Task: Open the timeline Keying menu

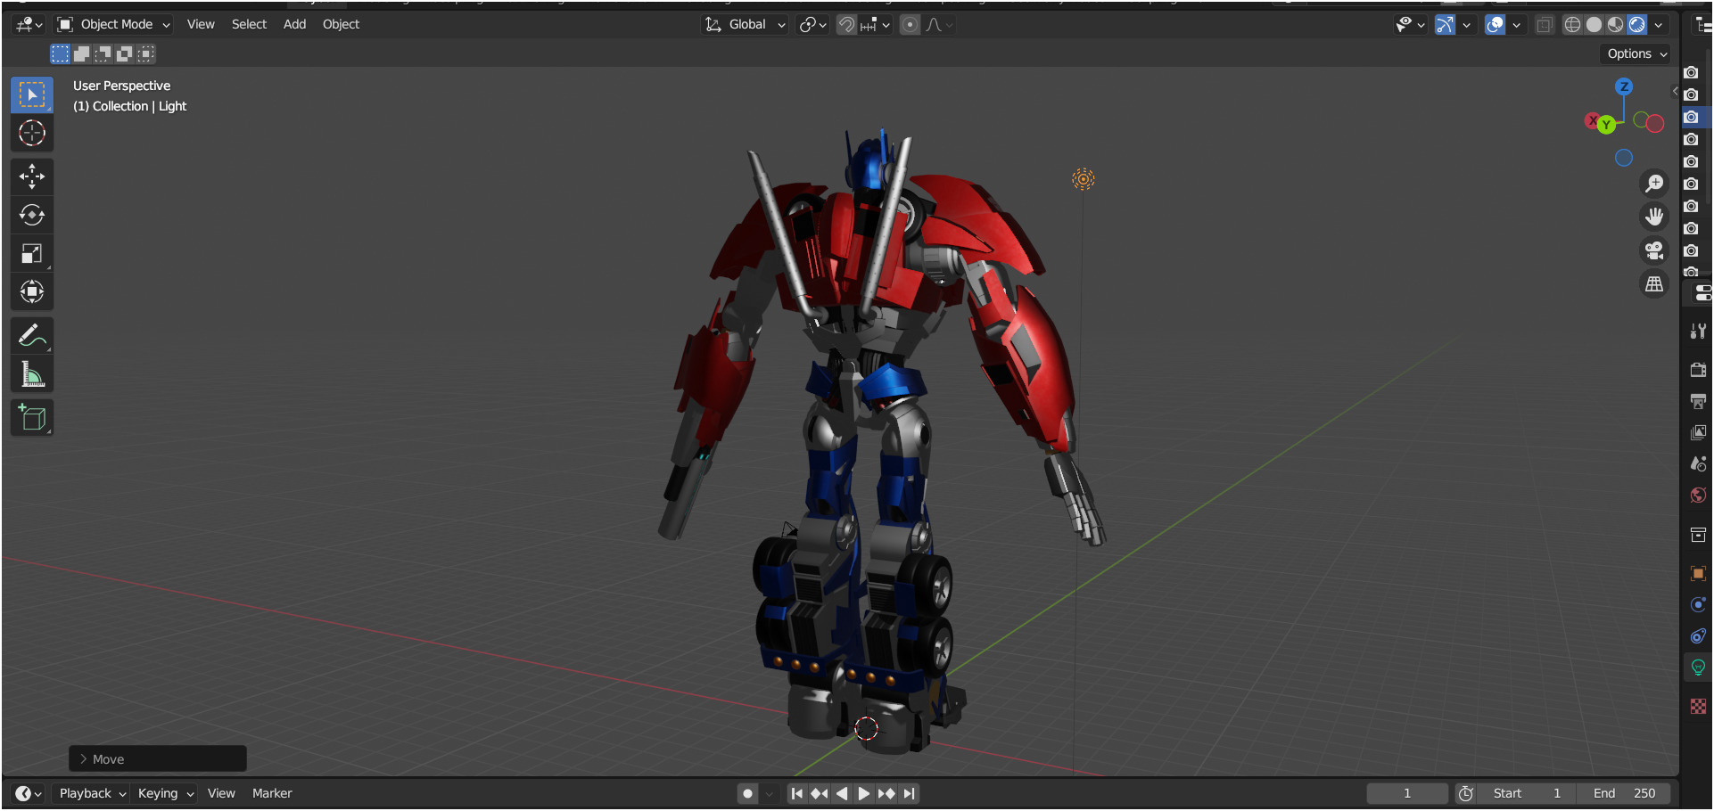Action: click(x=165, y=794)
